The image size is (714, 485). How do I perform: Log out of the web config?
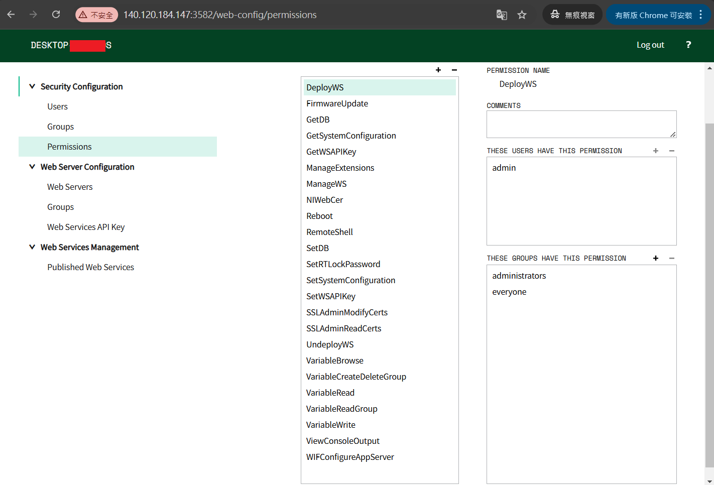(x=650, y=45)
